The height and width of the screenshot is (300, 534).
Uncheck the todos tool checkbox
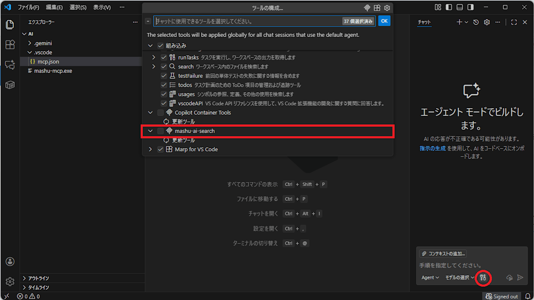point(164,85)
